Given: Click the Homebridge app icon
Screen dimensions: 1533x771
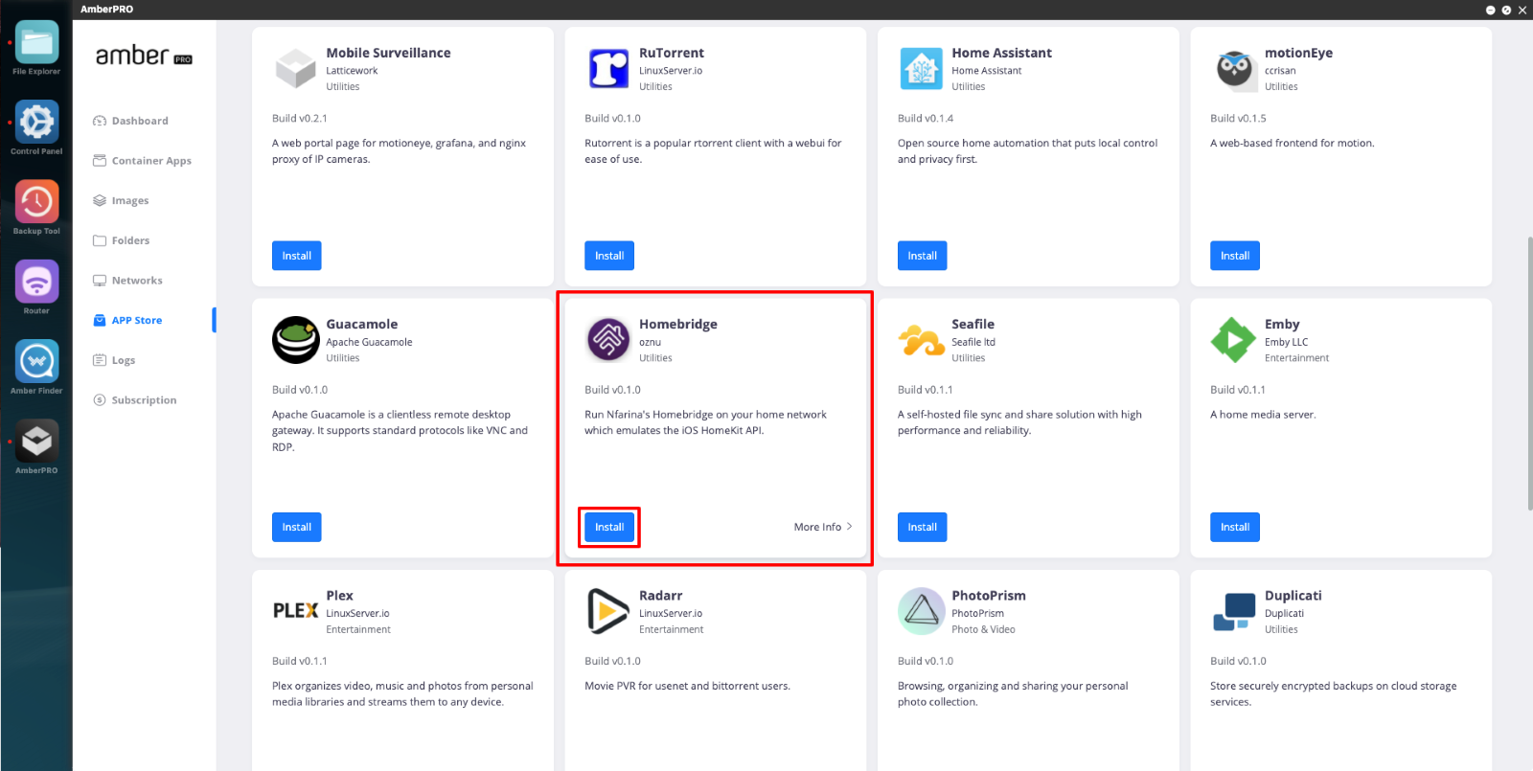Looking at the screenshot, I should point(608,340).
